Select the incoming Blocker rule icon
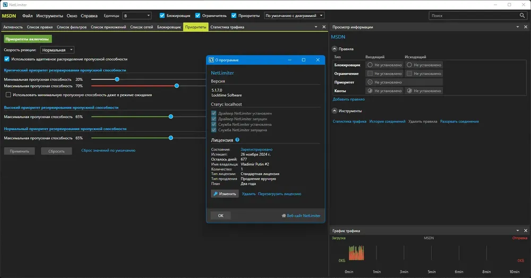Viewport: 531px width, 278px height. tap(370, 65)
